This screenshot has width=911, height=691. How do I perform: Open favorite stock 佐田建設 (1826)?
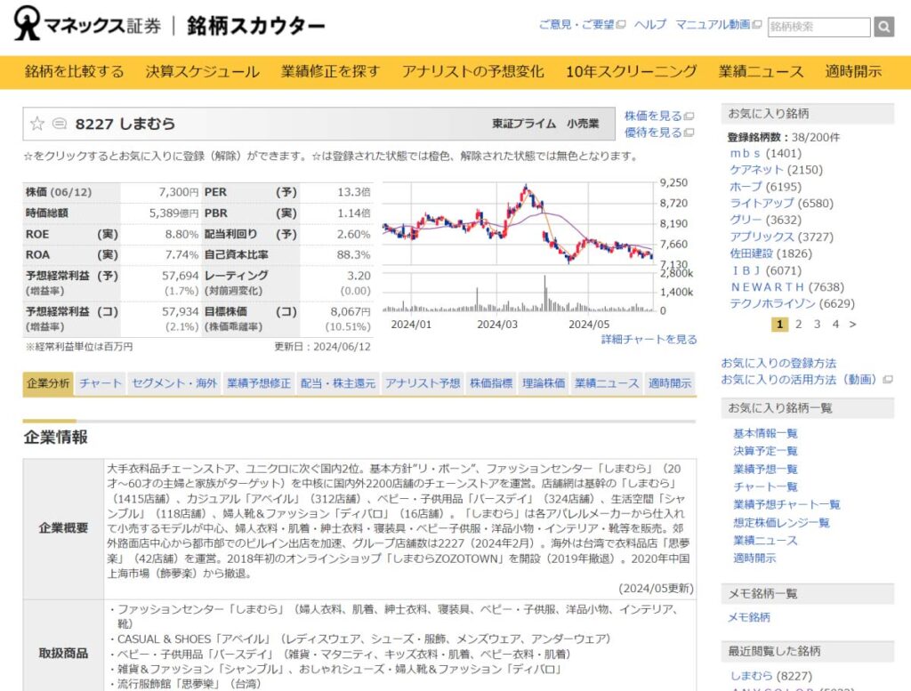[770, 253]
